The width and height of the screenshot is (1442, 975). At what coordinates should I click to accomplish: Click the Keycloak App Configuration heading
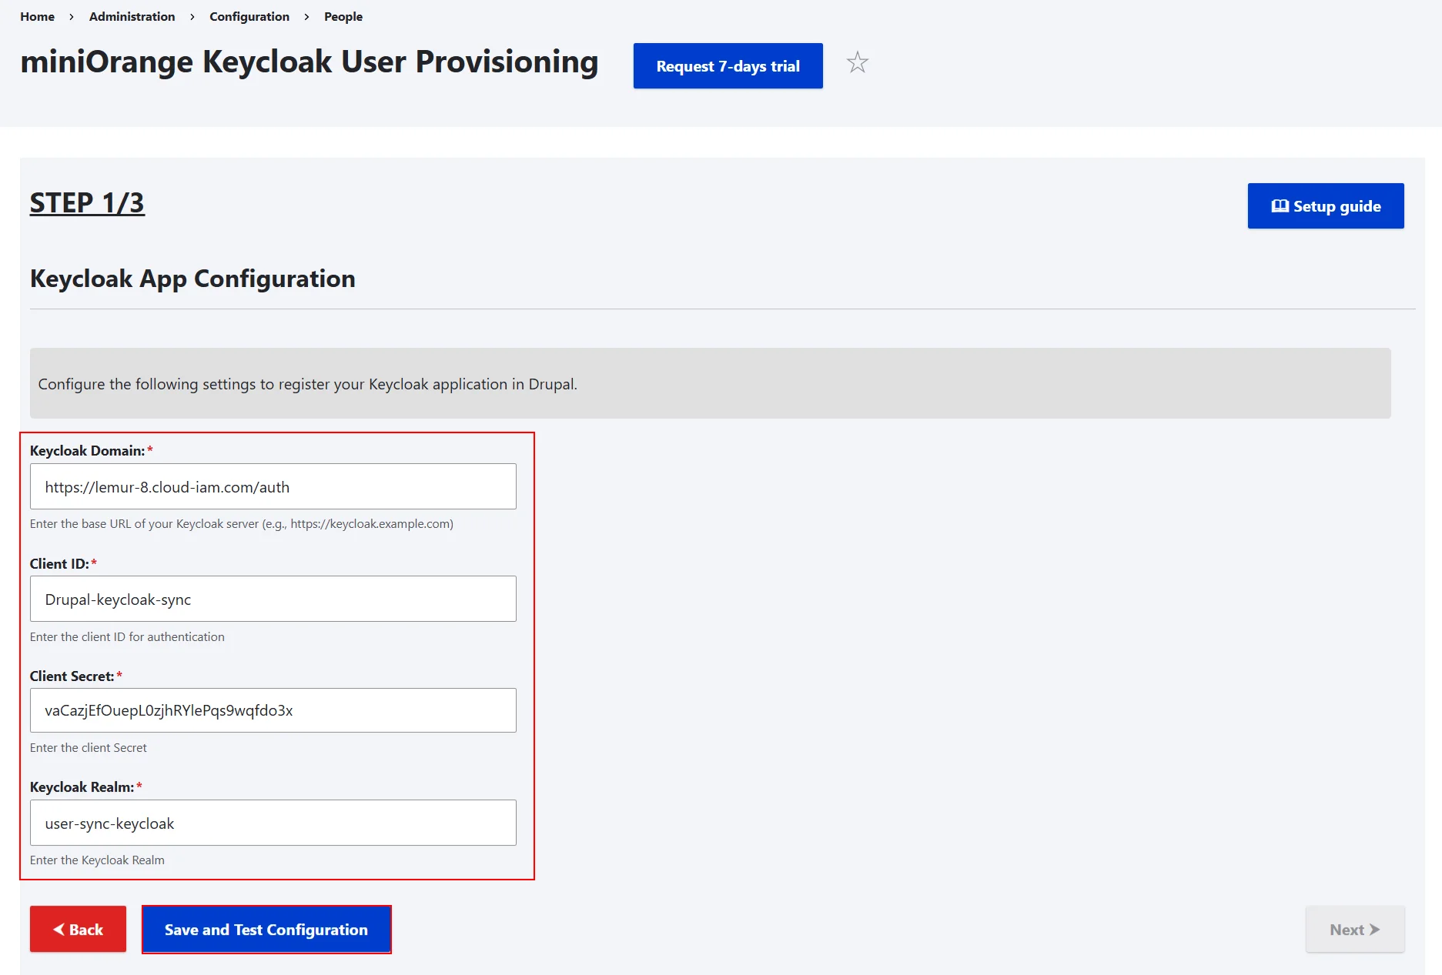pyautogui.click(x=192, y=279)
